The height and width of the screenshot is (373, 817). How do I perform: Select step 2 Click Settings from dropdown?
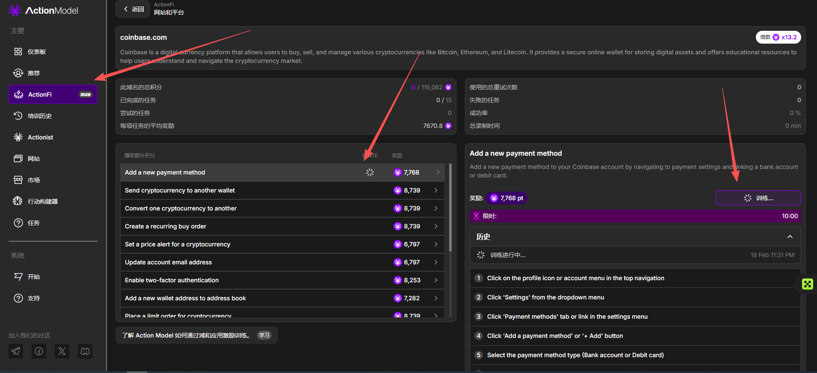coord(545,297)
